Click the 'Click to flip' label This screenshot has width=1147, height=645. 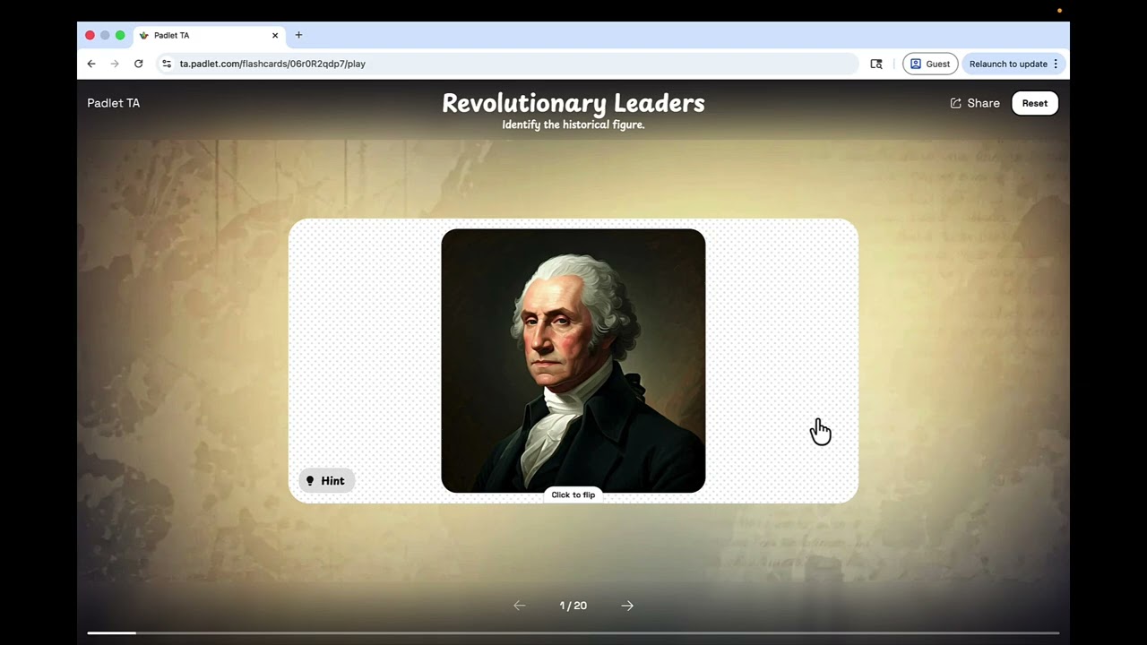pos(573,494)
